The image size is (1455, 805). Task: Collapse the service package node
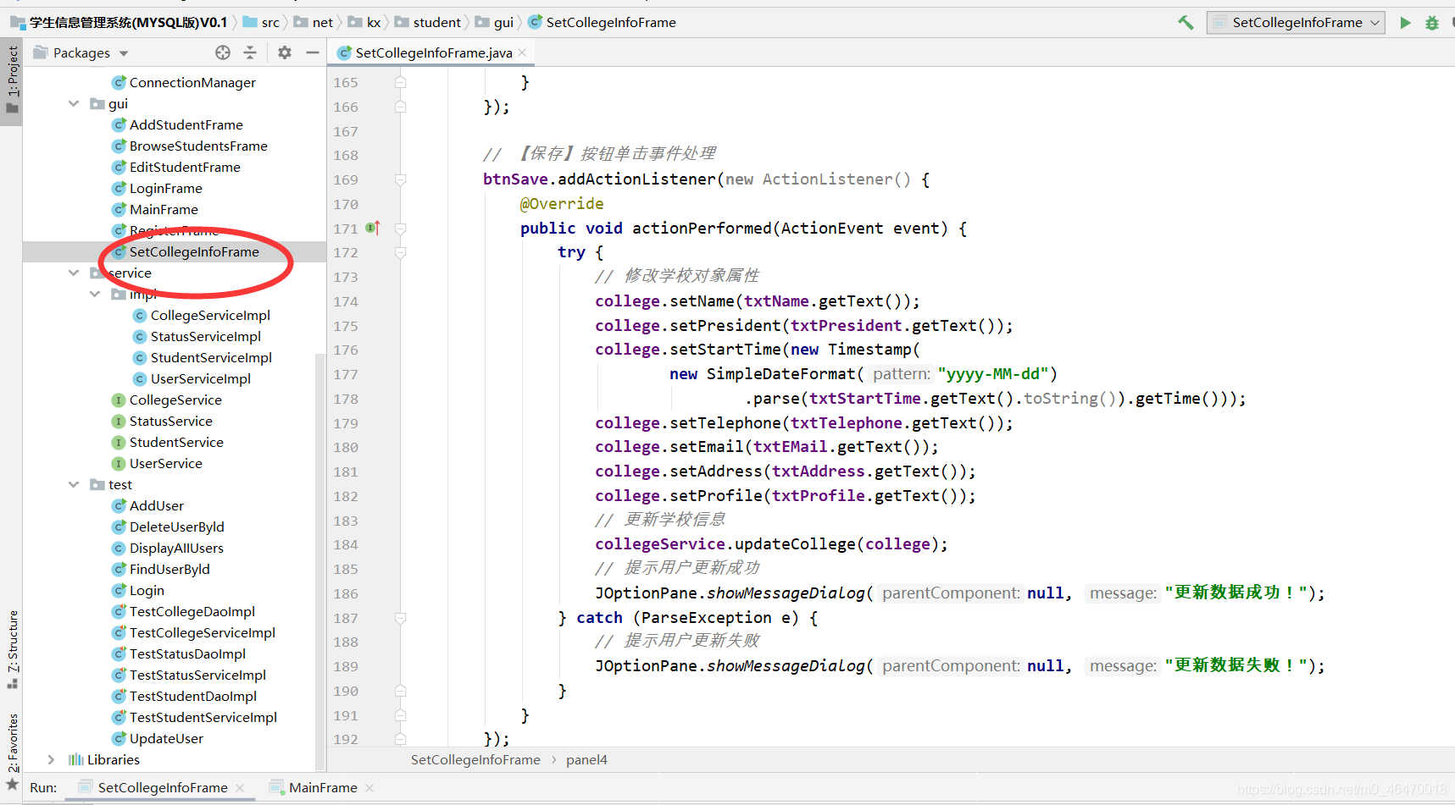tap(74, 273)
